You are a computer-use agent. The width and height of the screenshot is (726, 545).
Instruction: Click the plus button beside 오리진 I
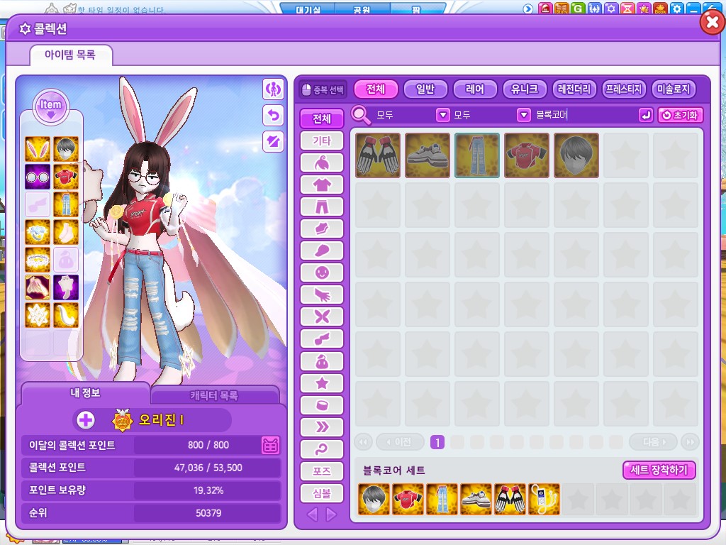point(86,420)
